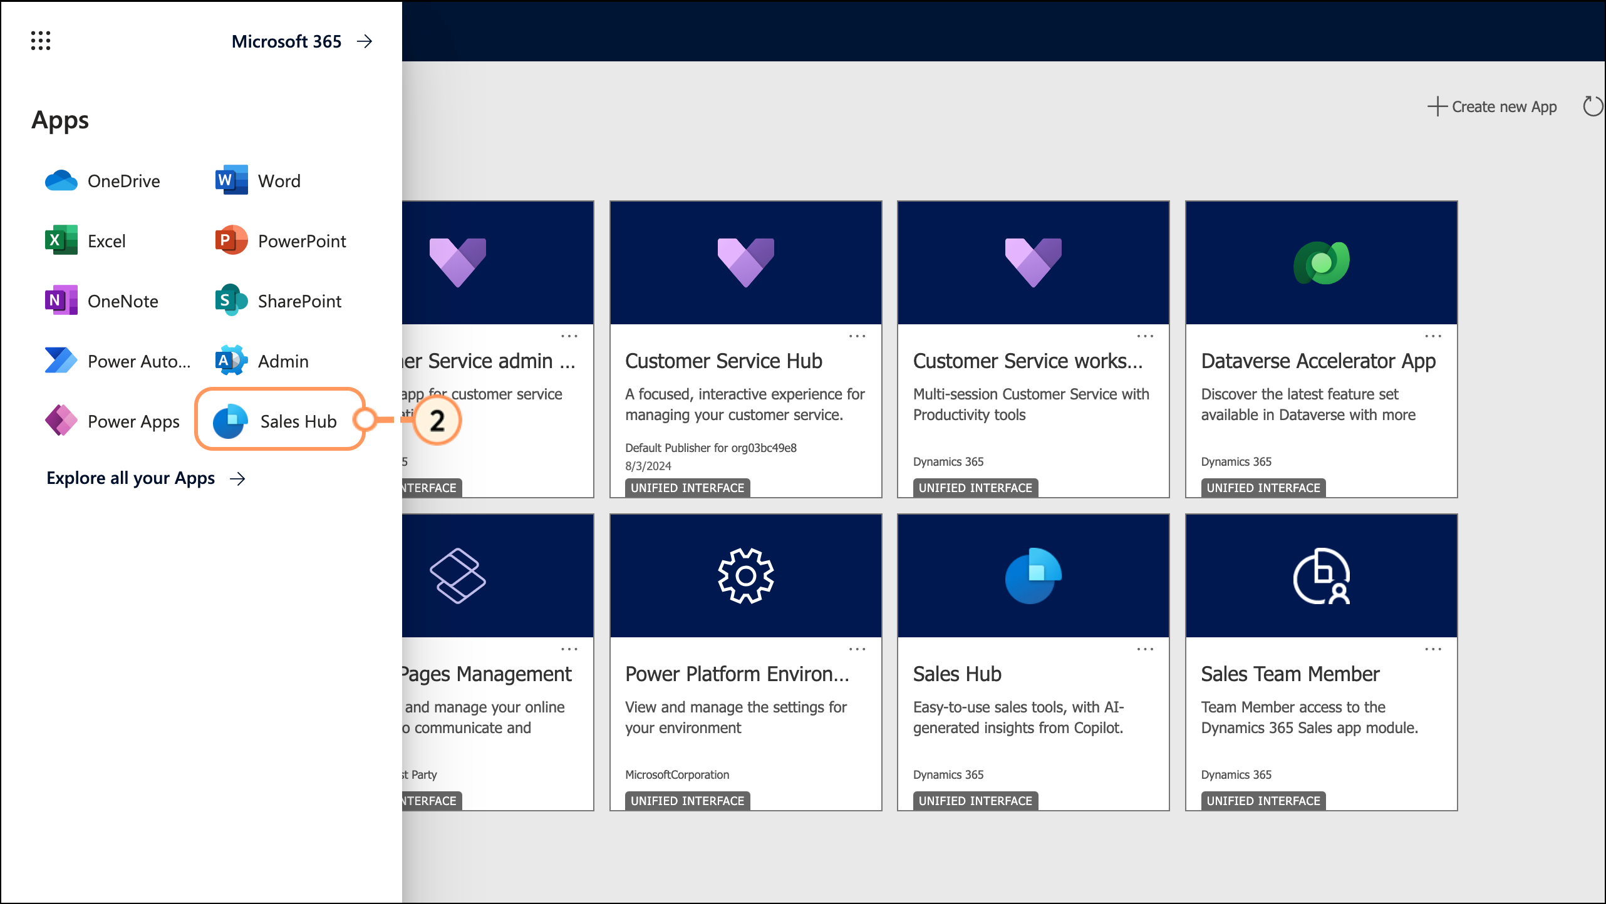Close the app launcher waffle icon

tap(41, 41)
